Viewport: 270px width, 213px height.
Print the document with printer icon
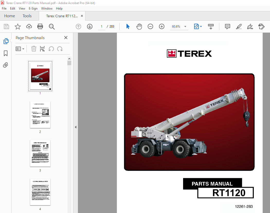pos(40,27)
